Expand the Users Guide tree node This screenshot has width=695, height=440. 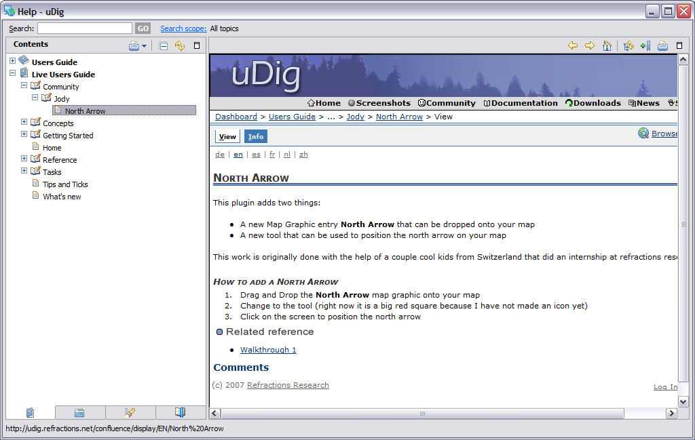(12, 60)
